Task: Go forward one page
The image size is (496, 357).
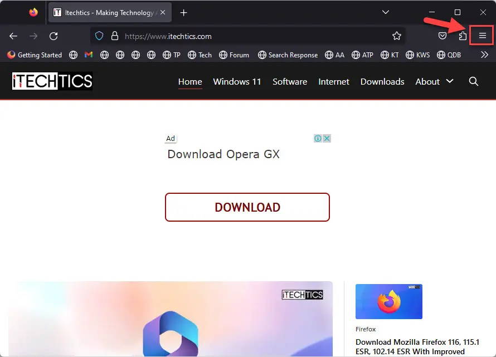Action: pyautogui.click(x=33, y=36)
